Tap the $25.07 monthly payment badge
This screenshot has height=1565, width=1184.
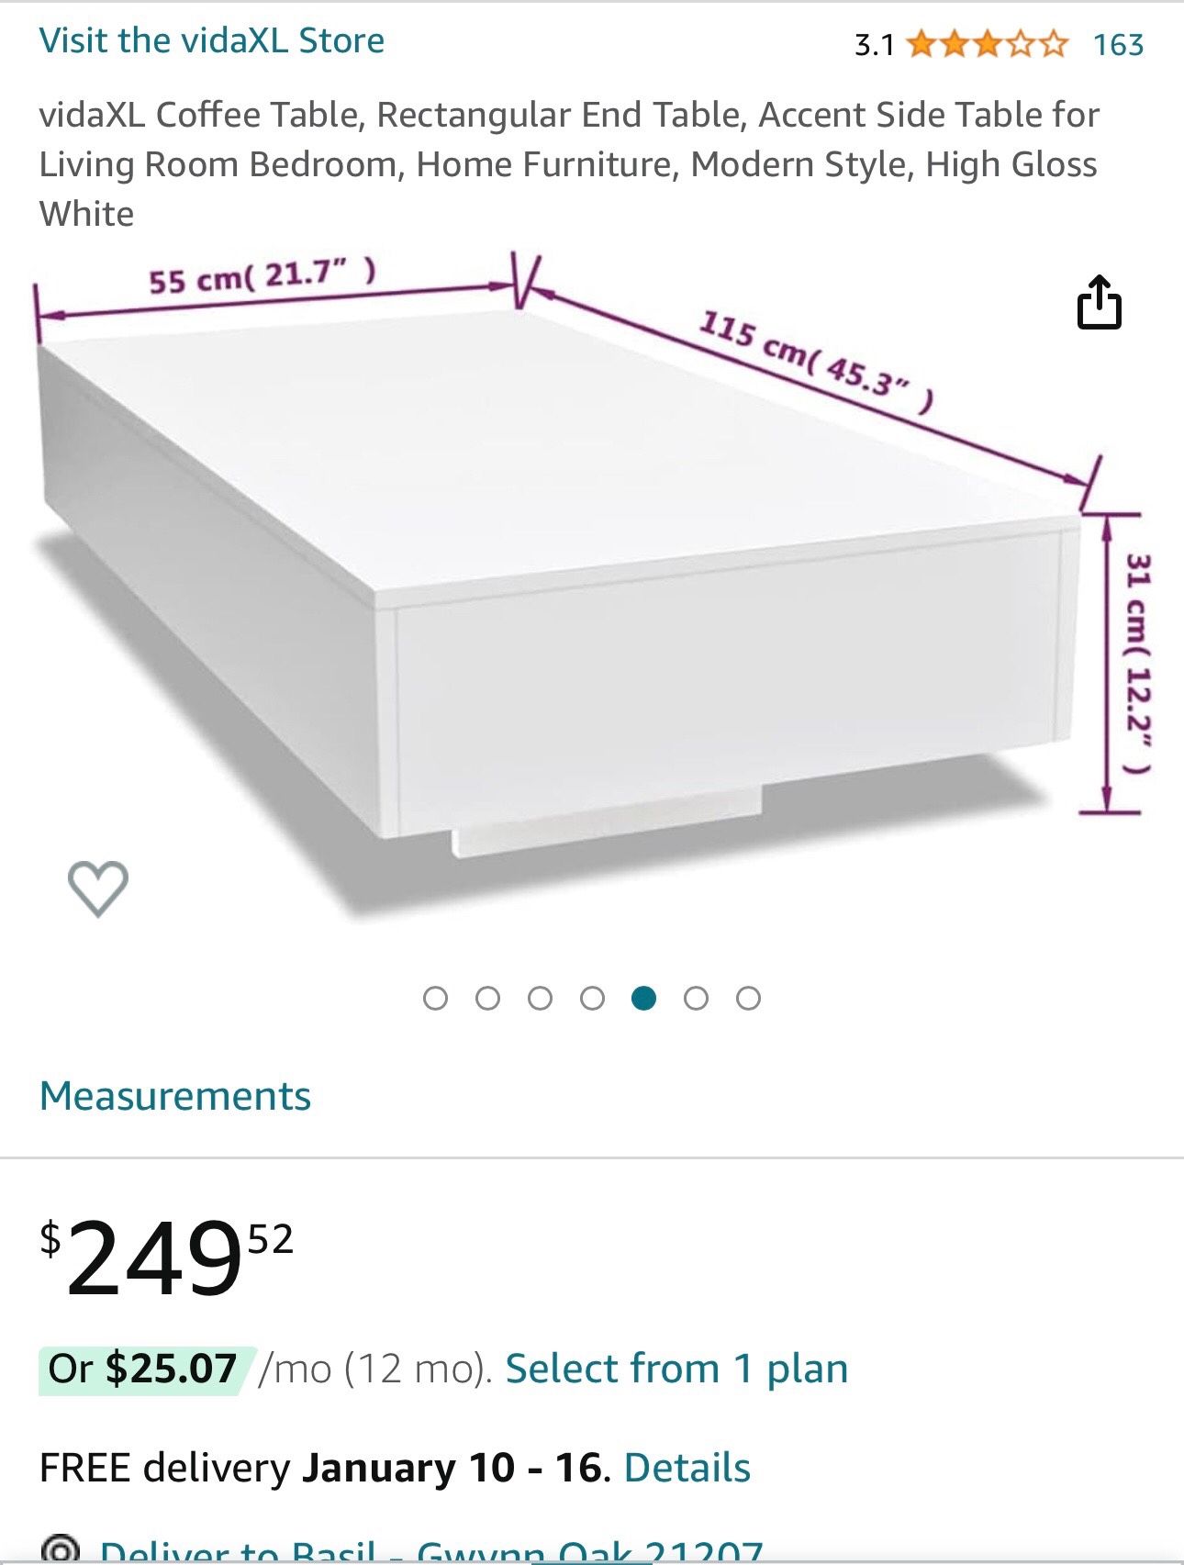tap(143, 1369)
